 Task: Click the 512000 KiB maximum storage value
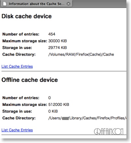(59, 105)
